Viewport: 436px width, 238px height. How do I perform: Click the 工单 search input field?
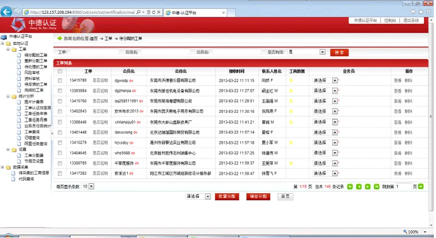[95, 52]
